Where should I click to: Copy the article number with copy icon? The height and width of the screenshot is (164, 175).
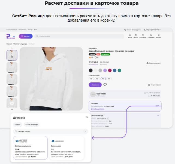click(108, 118)
